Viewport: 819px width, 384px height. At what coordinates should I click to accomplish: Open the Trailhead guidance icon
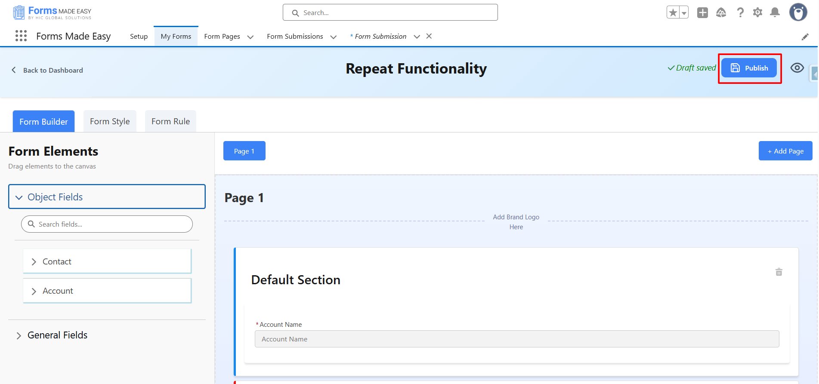[x=721, y=12]
